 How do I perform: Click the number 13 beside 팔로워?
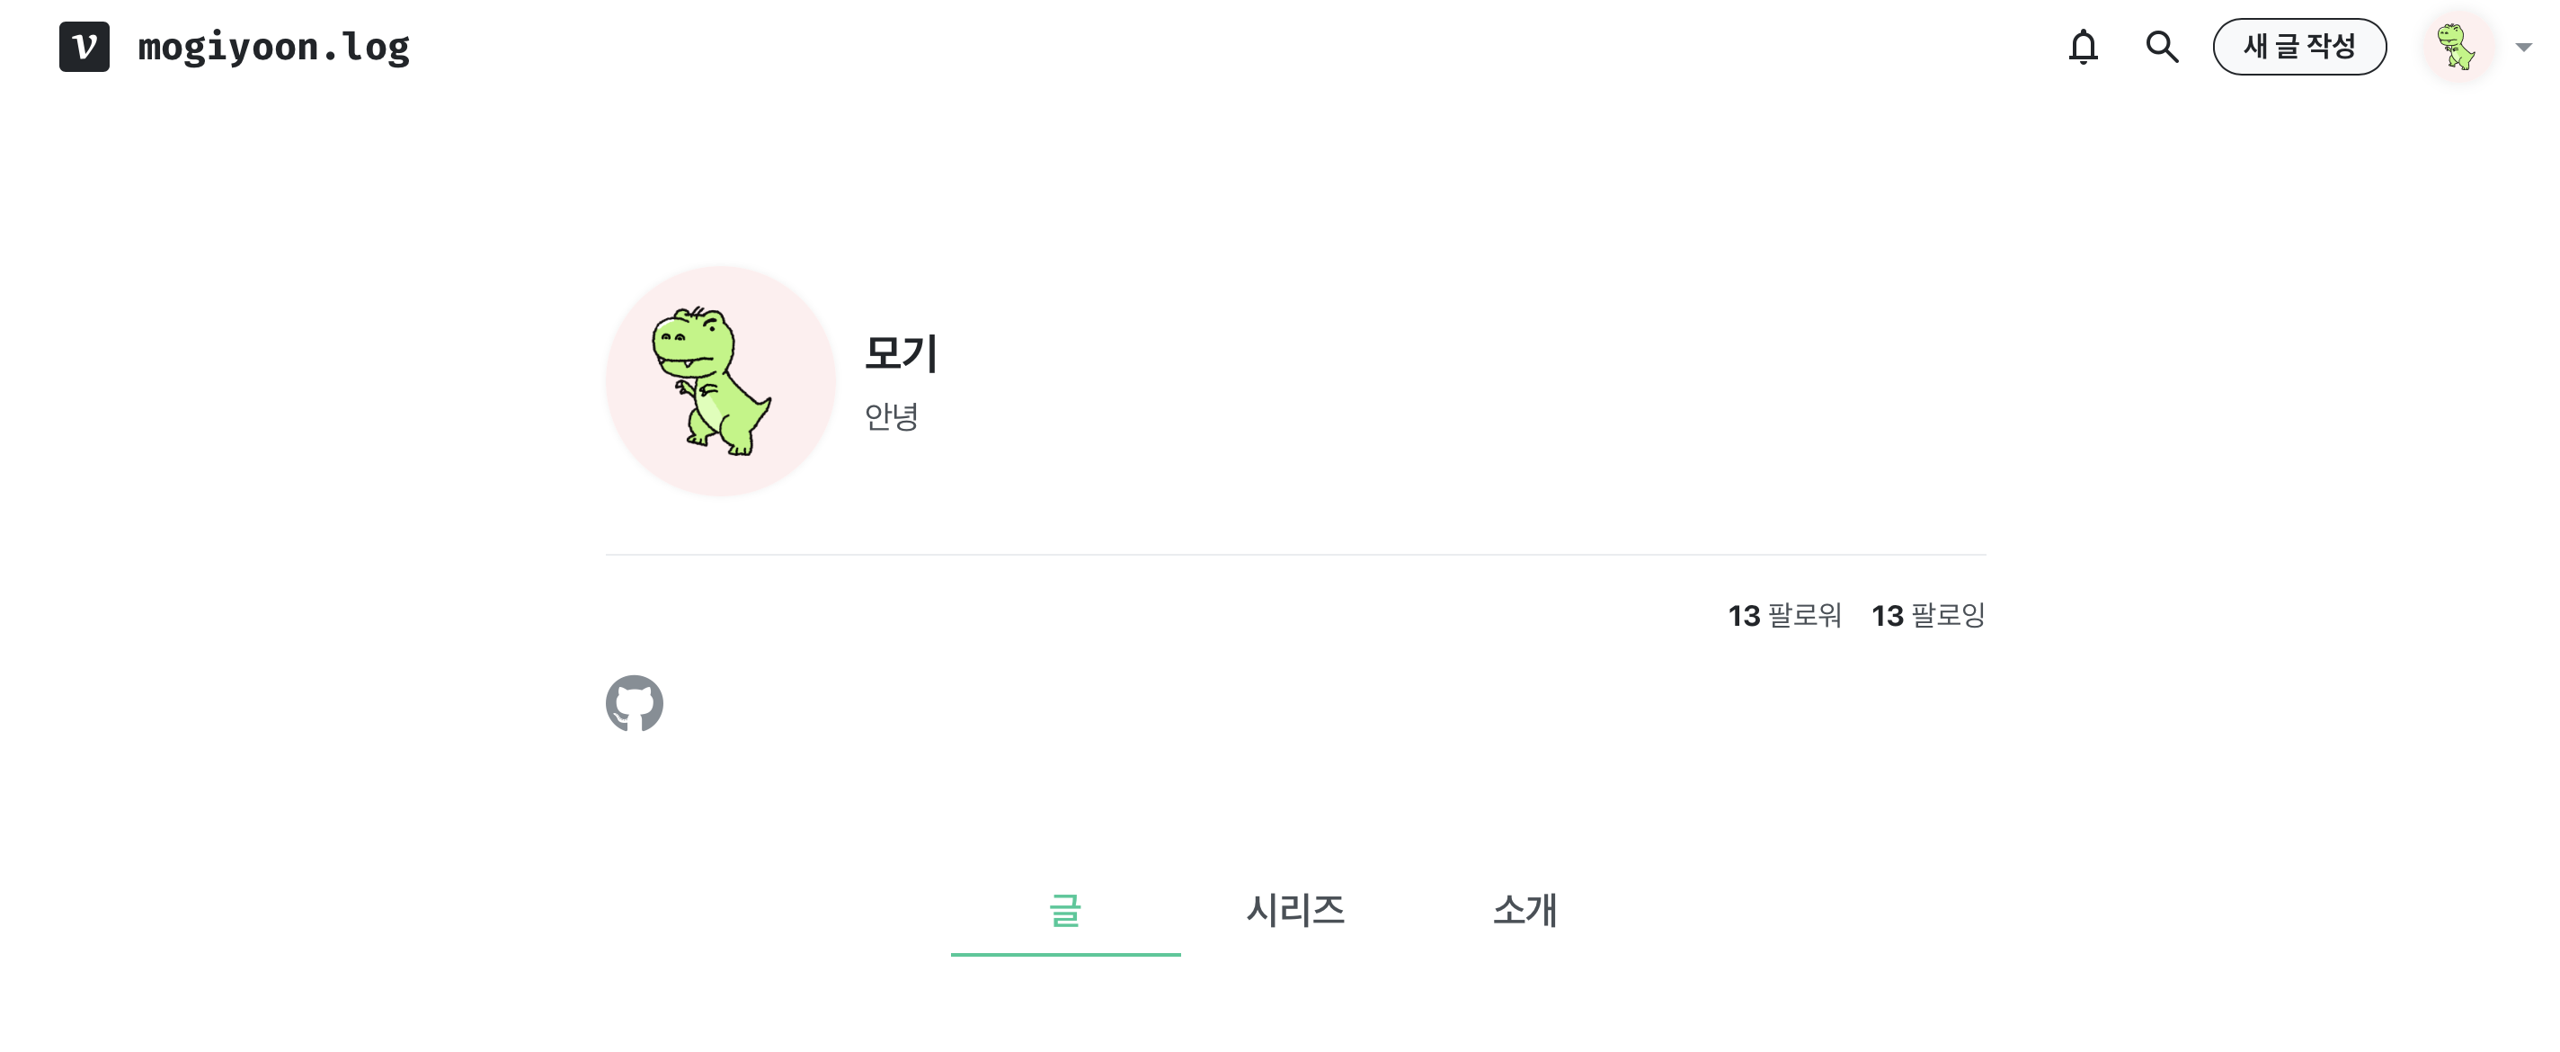tap(1744, 617)
